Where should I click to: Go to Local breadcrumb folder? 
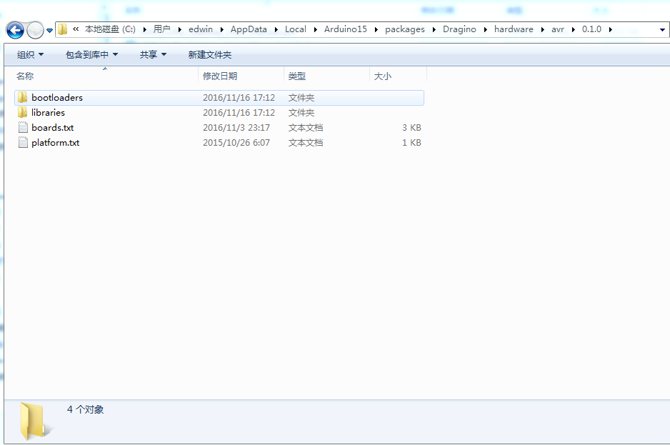tap(296, 29)
